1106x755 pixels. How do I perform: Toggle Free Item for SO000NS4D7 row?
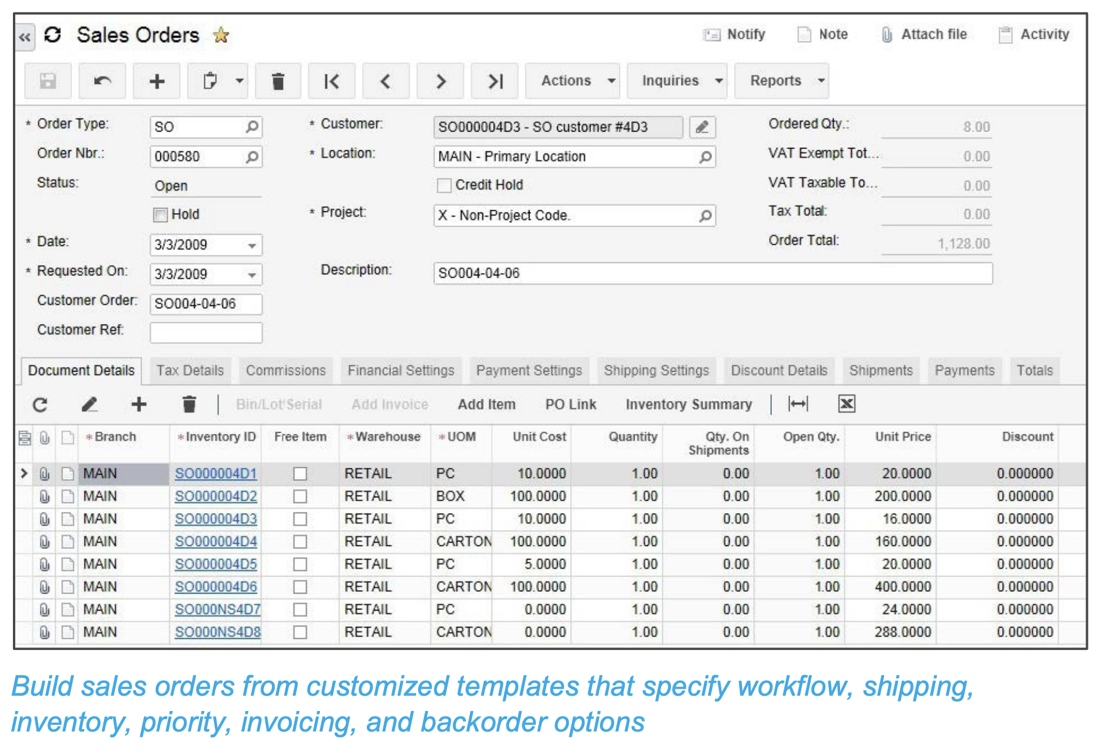pyautogui.click(x=300, y=610)
